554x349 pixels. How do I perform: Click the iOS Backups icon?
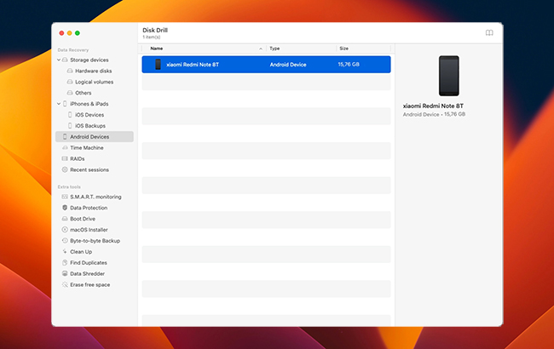click(x=70, y=126)
